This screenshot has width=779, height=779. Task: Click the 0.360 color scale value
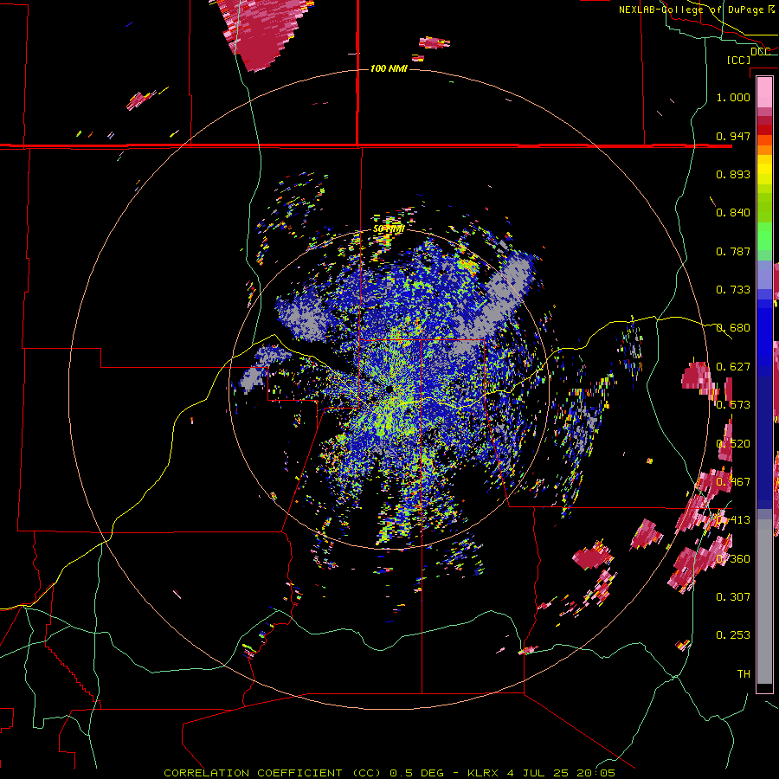point(733,559)
